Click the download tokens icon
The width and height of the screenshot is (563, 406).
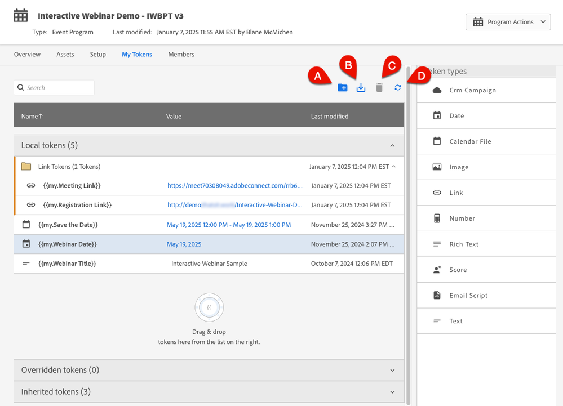(x=361, y=87)
